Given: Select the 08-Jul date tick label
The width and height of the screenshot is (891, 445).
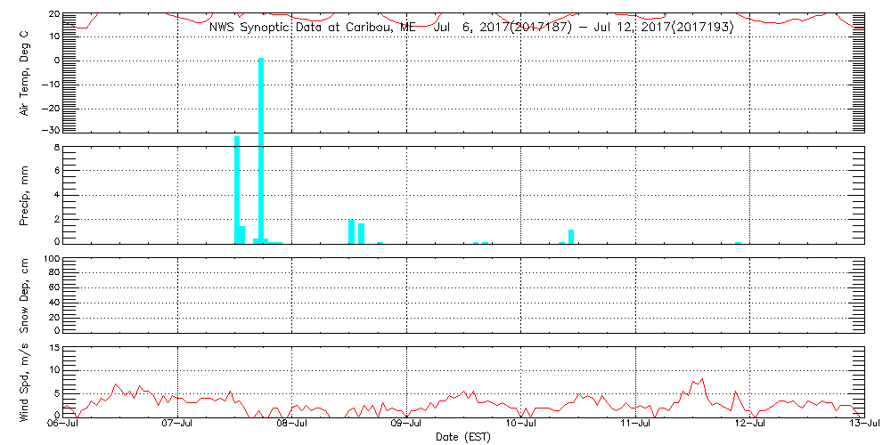Looking at the screenshot, I should pos(292,425).
